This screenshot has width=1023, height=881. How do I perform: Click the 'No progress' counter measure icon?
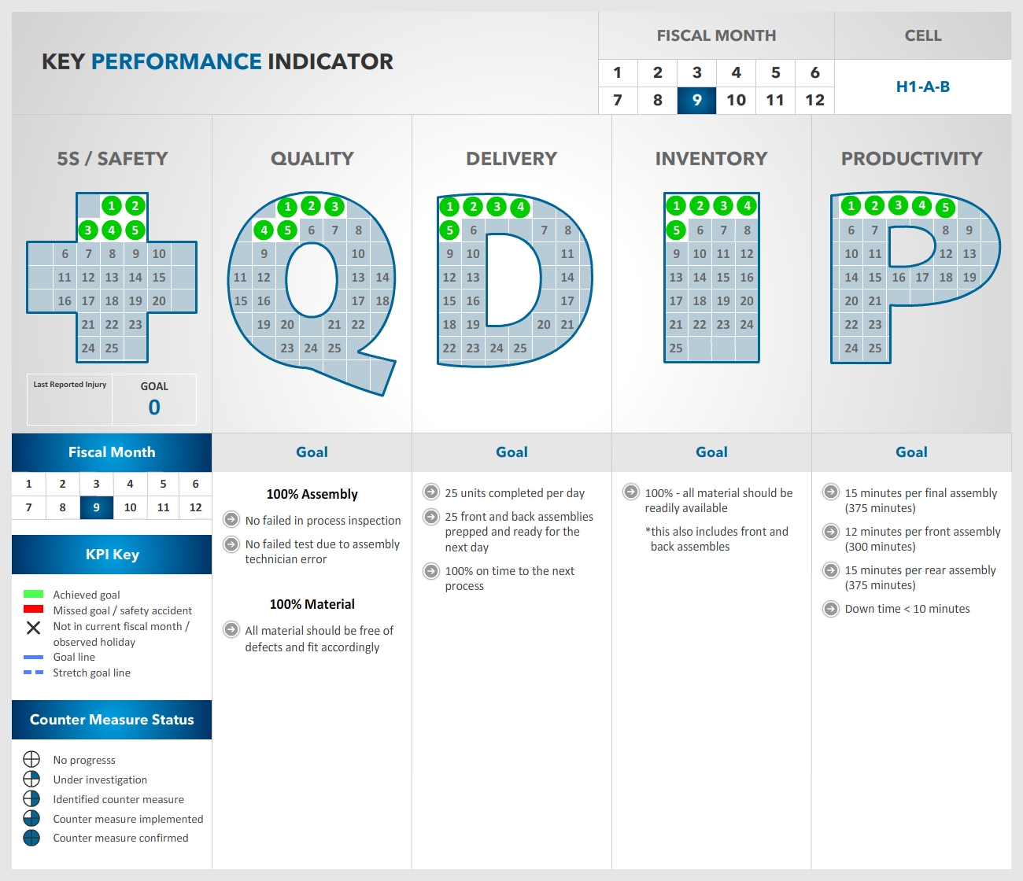(31, 759)
